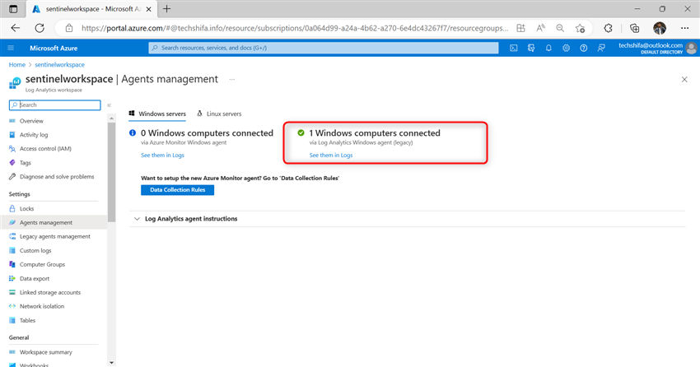Open a new browser tab with plus
Image resolution: width=700 pixels, height=367 pixels.
point(166,8)
